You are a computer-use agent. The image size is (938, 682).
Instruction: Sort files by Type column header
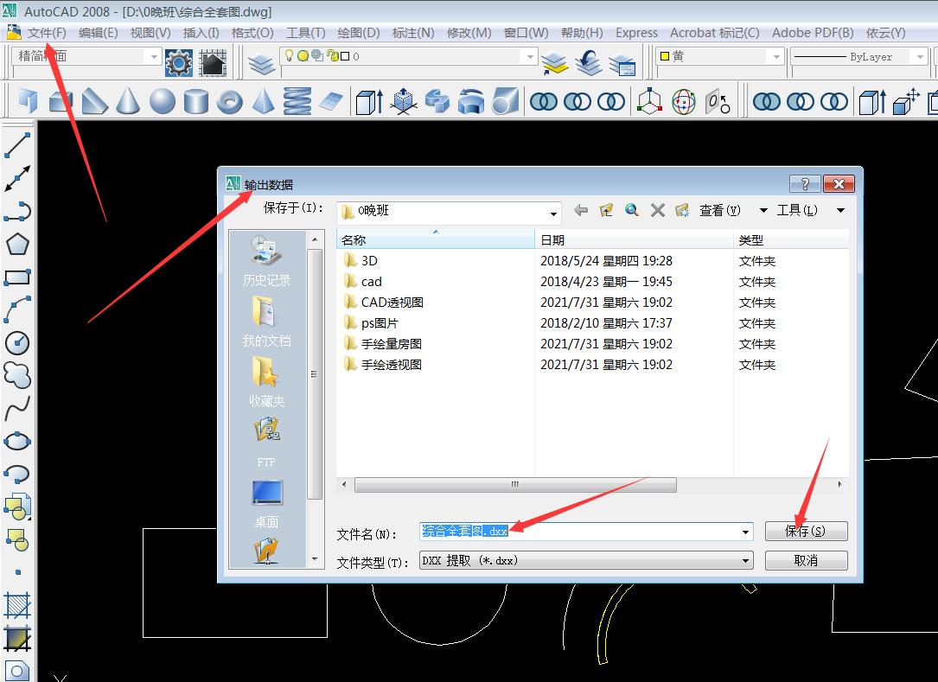coord(791,239)
